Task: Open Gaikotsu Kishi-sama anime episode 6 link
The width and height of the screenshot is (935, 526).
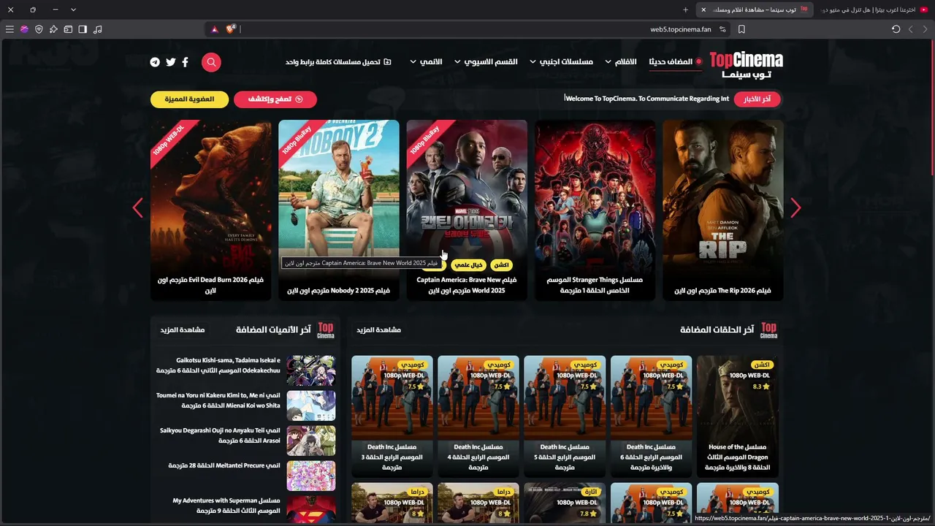Action: [x=218, y=365]
